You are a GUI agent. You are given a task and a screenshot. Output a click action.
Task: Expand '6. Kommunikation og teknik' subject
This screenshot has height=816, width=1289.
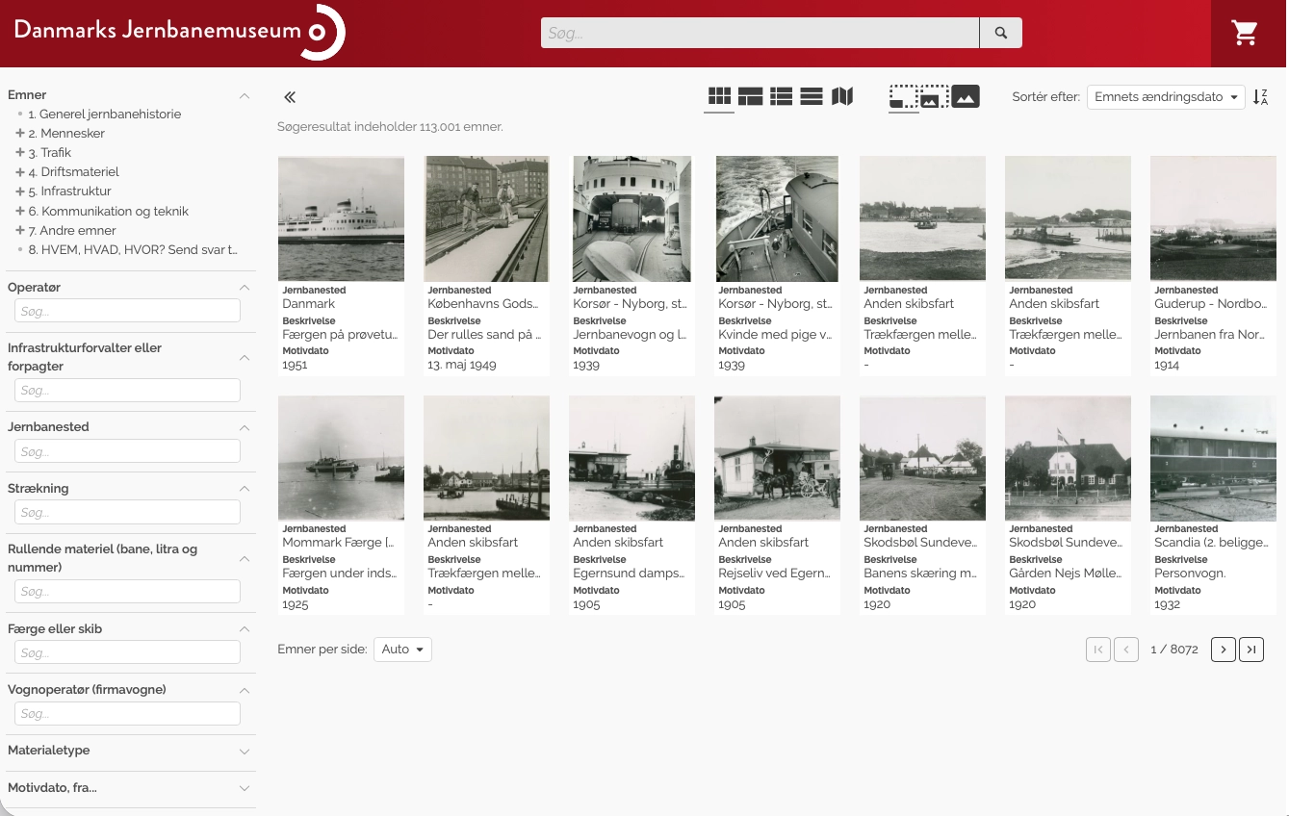point(20,211)
